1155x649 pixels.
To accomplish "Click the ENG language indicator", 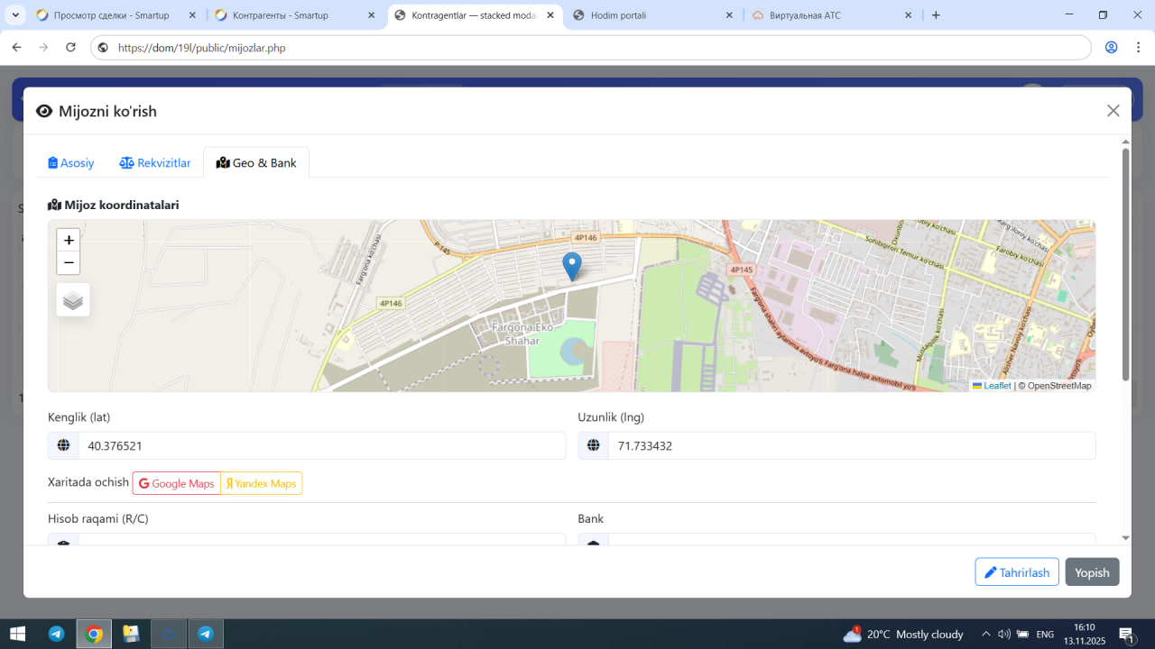I will [x=1045, y=634].
